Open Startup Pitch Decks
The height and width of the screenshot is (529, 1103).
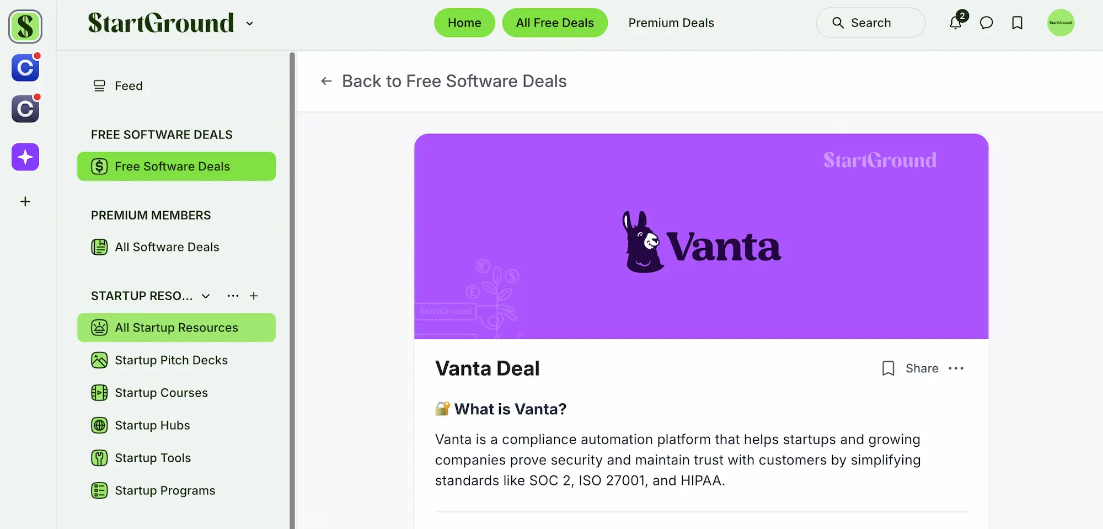[x=171, y=360]
